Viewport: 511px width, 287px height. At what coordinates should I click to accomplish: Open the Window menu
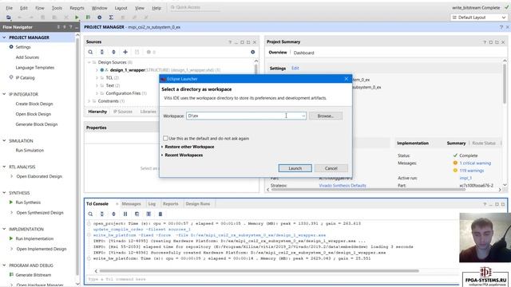coord(99,8)
